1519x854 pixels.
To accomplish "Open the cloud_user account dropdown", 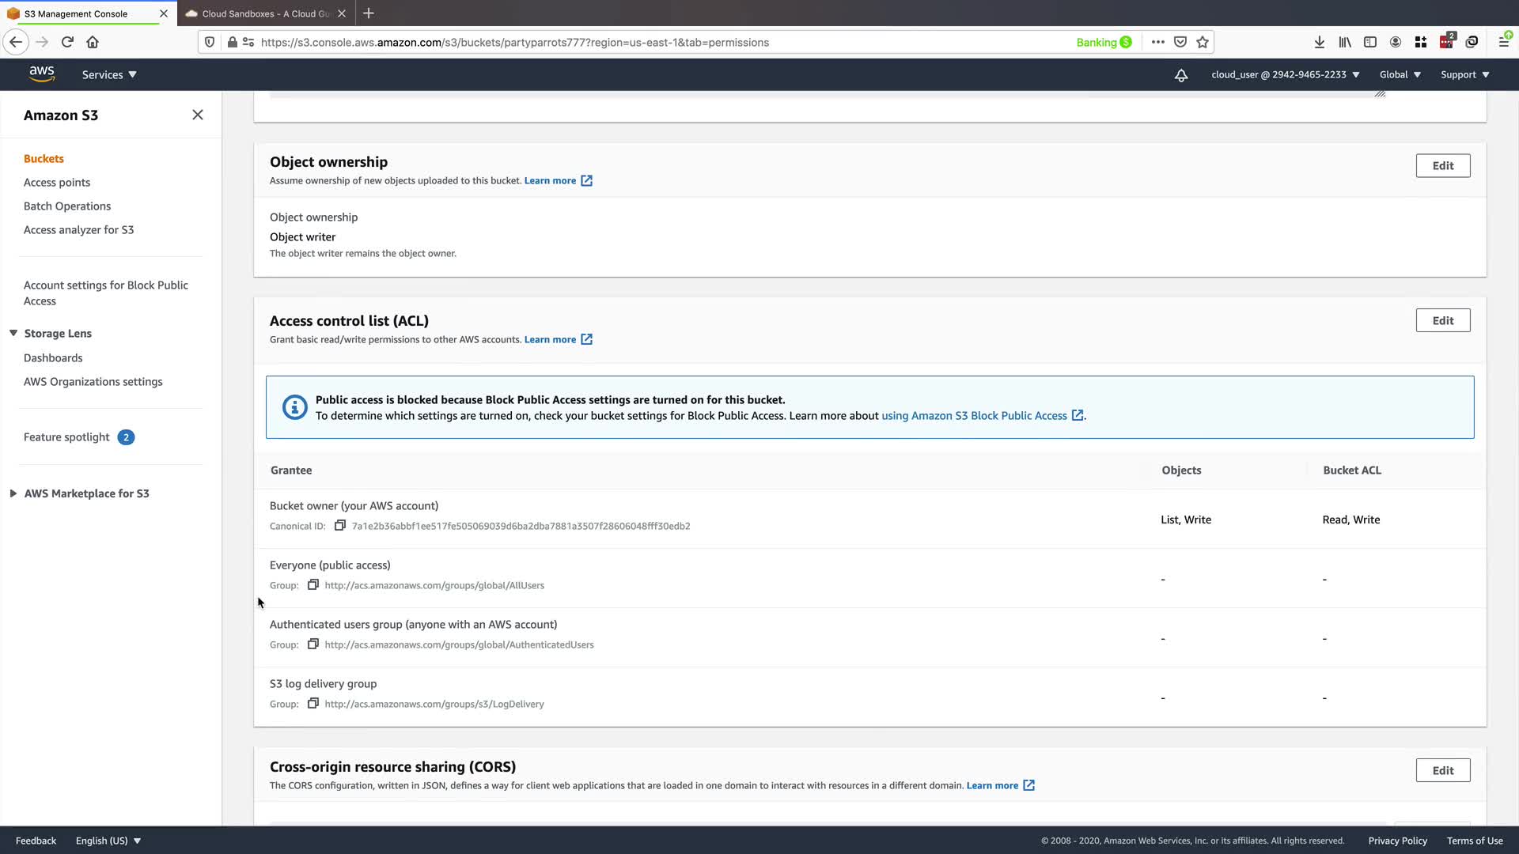I will click(x=1285, y=75).
